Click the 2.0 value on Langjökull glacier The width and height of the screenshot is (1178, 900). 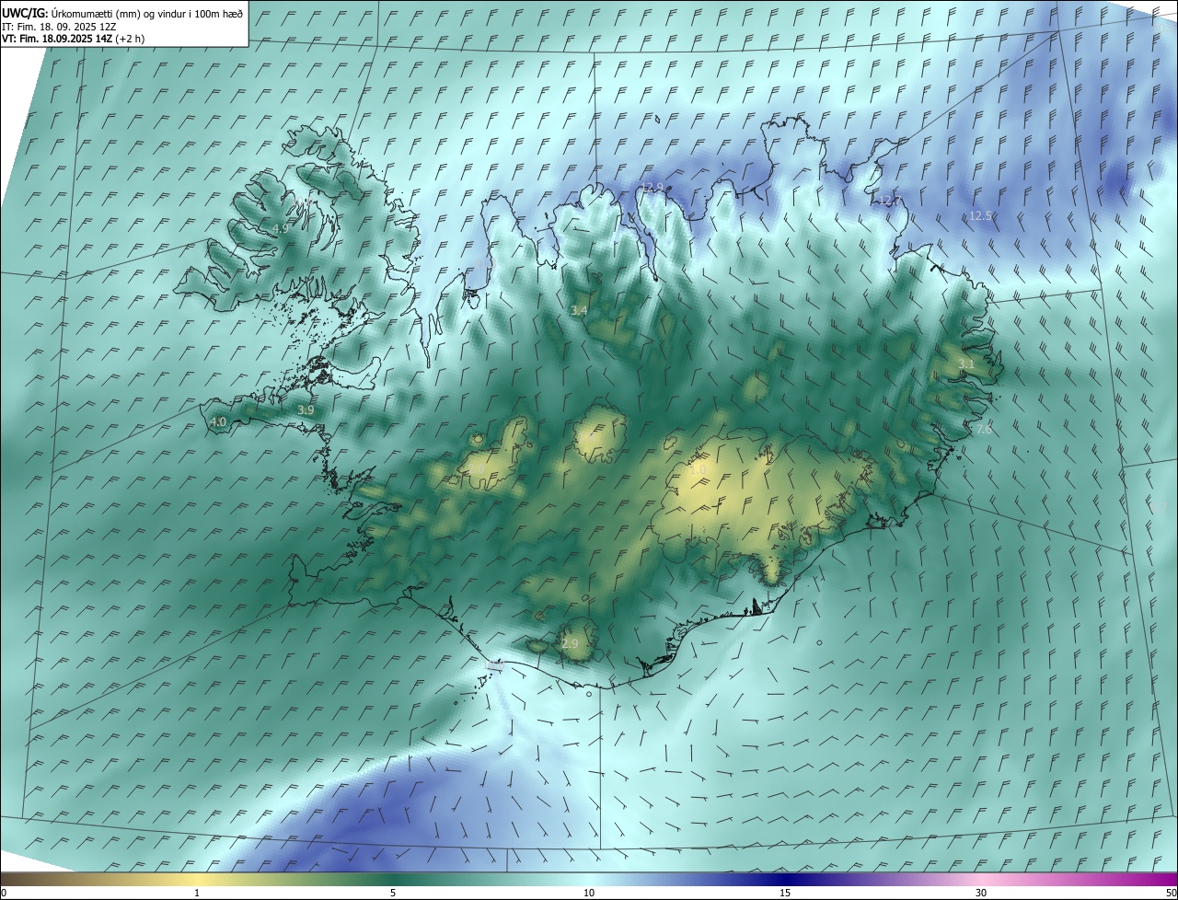[x=477, y=469]
